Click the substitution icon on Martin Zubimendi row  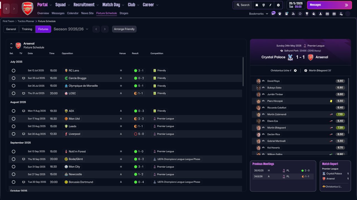point(331,114)
